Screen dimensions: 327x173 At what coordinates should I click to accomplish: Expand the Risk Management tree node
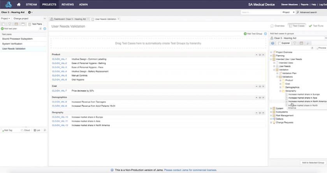271,115
